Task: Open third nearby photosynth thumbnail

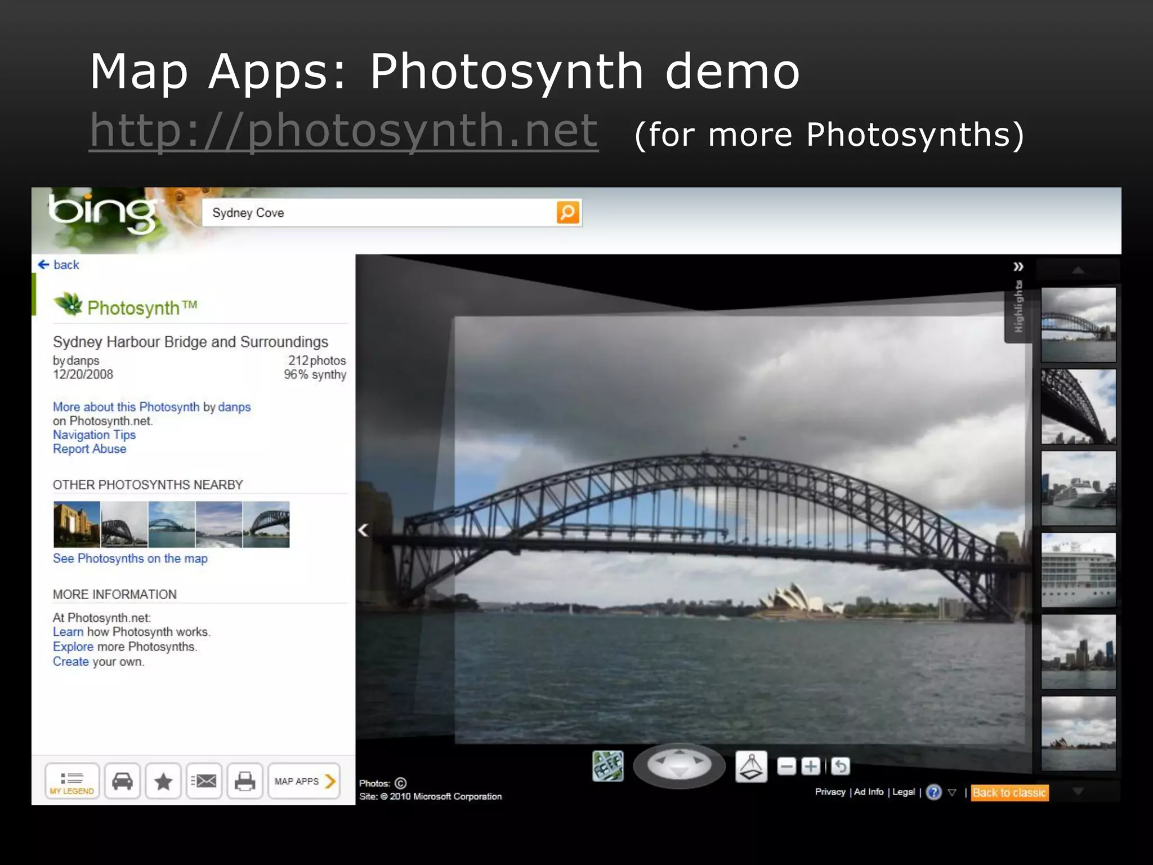Action: (172, 524)
